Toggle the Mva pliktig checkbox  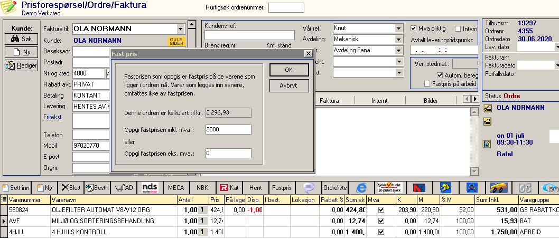click(414, 28)
